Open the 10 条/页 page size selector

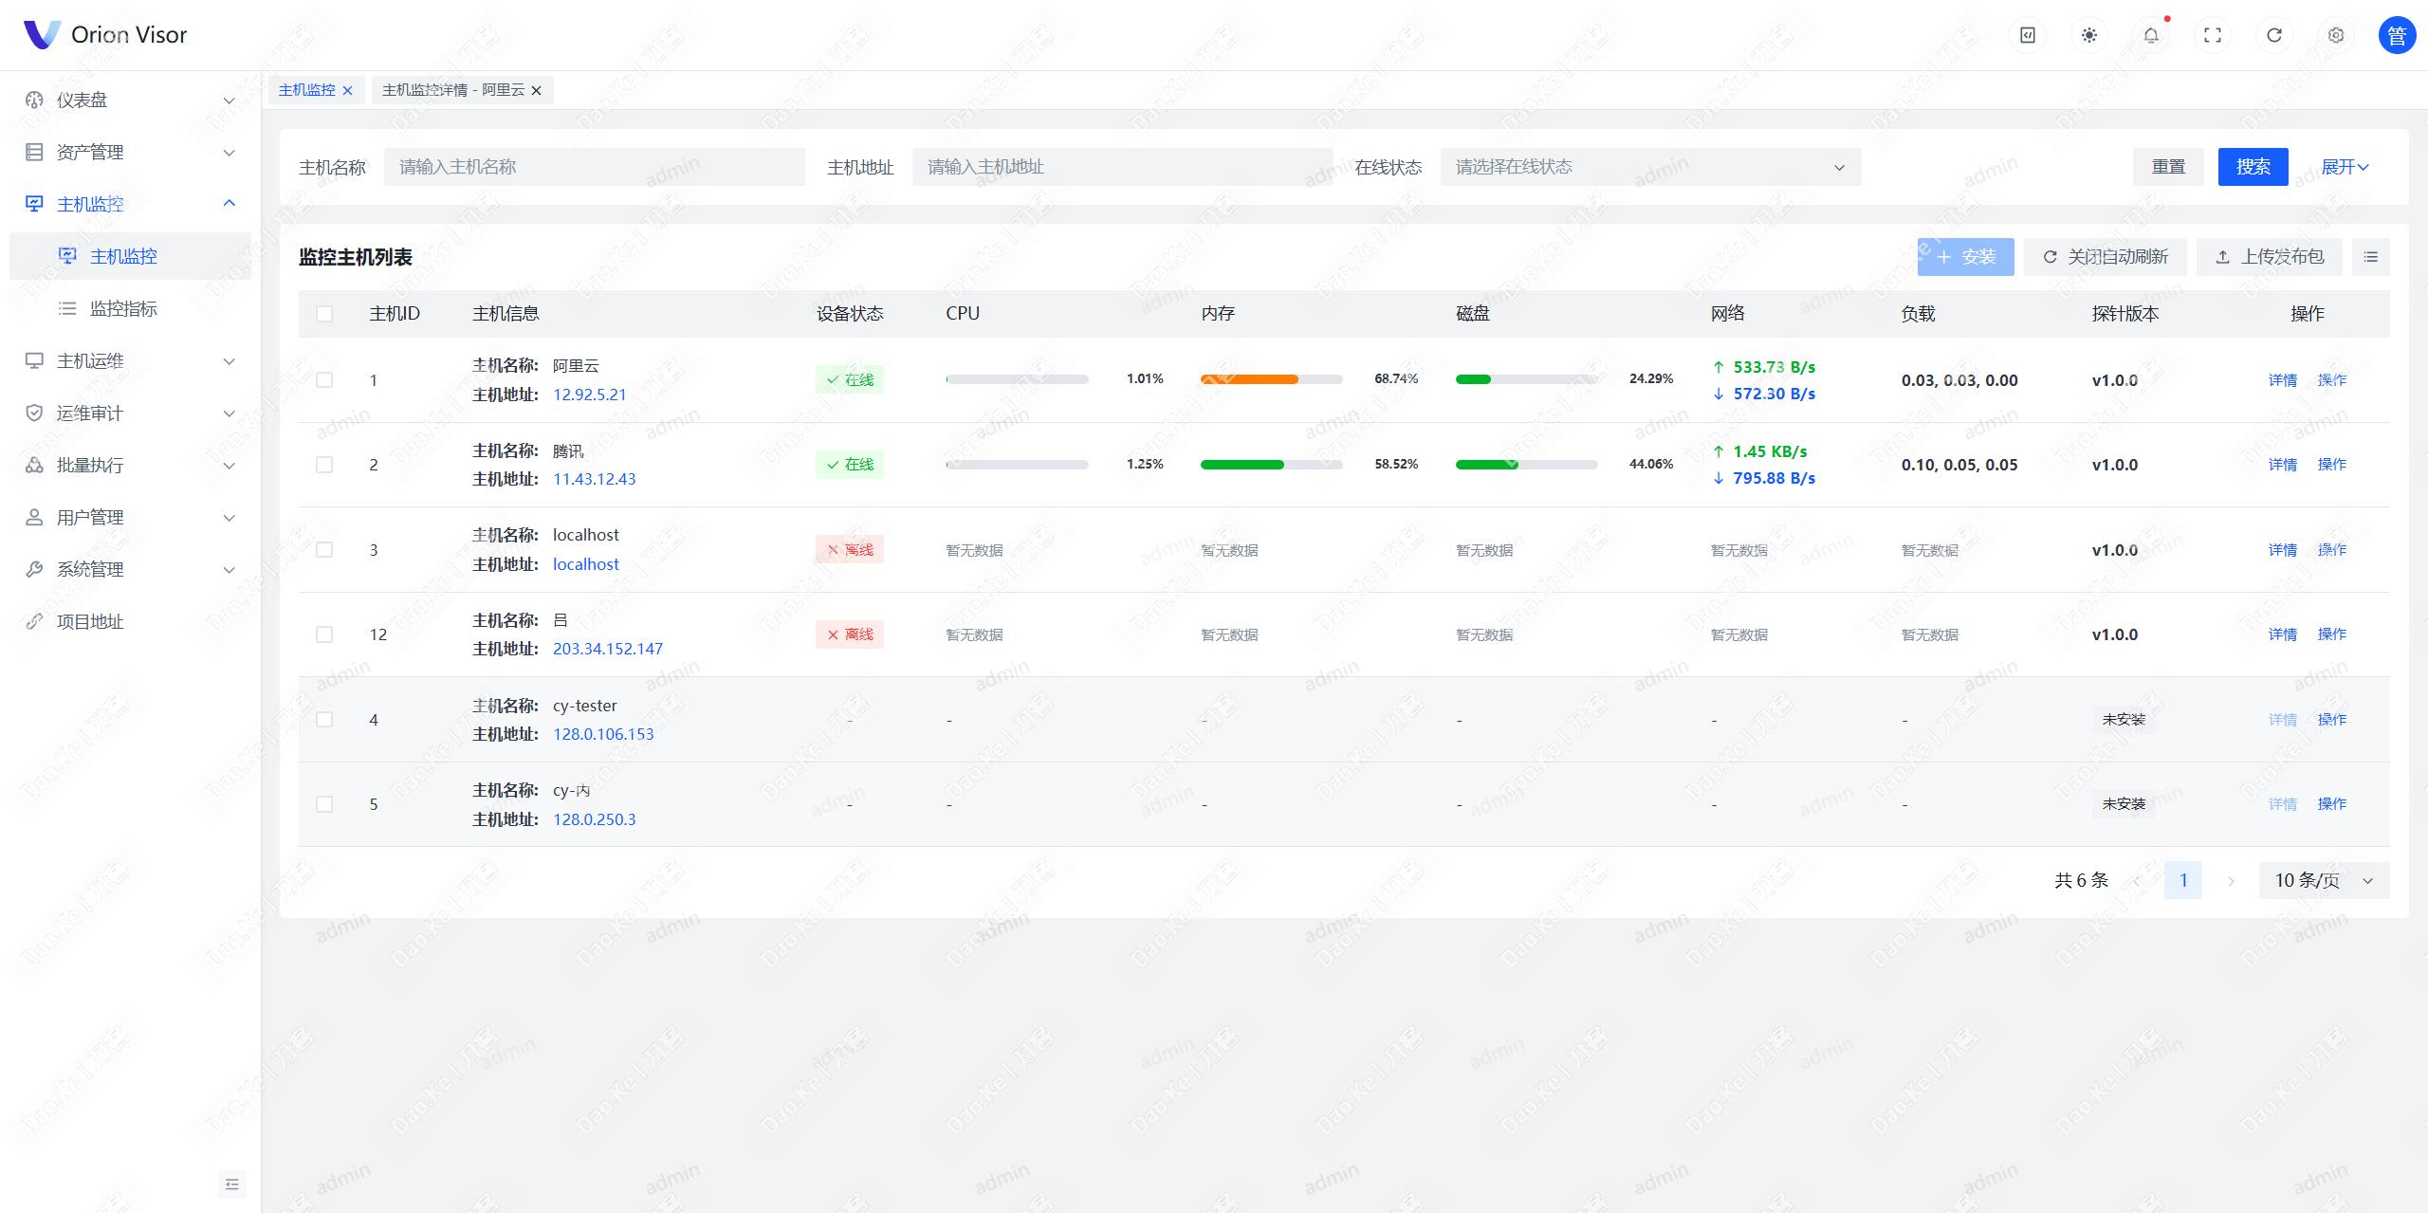point(2323,880)
